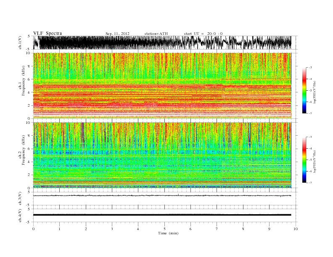333x257 pixels.
Task: Click the '-3' tick on ch.1 colorbar
Action: [310, 68]
